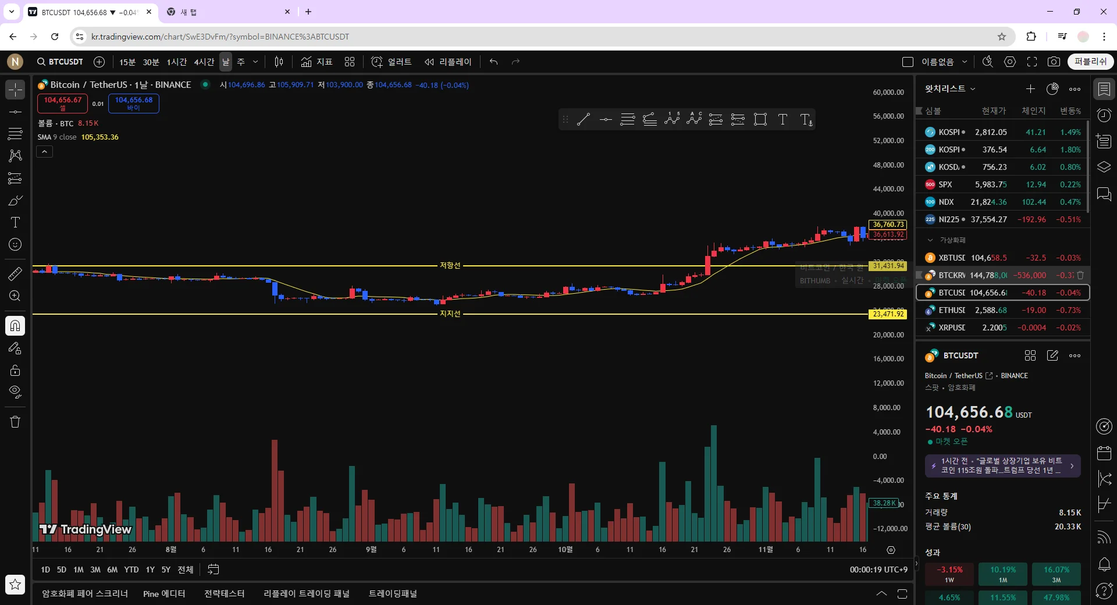1117x605 pixels.
Task: Open the chart patterns tool group
Action: click(15, 156)
